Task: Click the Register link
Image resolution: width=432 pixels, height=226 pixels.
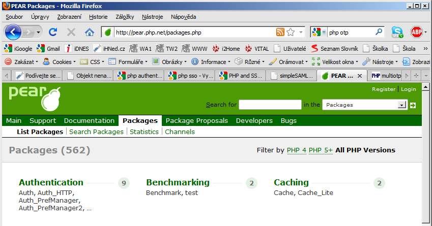Action: point(384,89)
